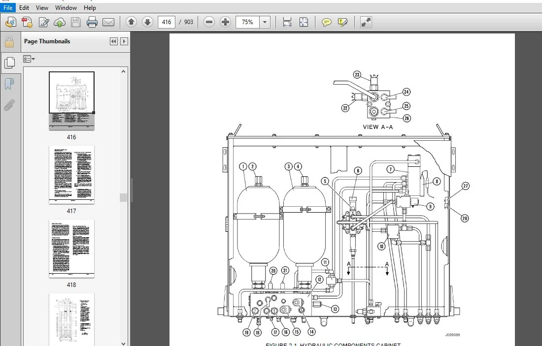Click the thumbnails scrollbar handle

[123, 197]
